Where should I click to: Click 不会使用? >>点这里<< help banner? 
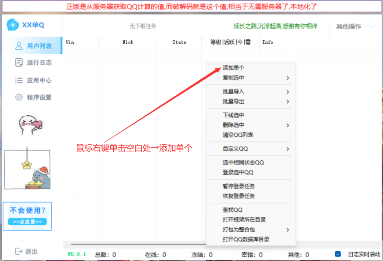click(x=27, y=216)
